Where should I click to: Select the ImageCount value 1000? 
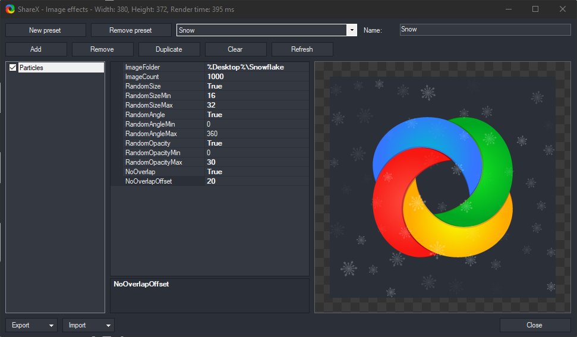tap(257, 77)
